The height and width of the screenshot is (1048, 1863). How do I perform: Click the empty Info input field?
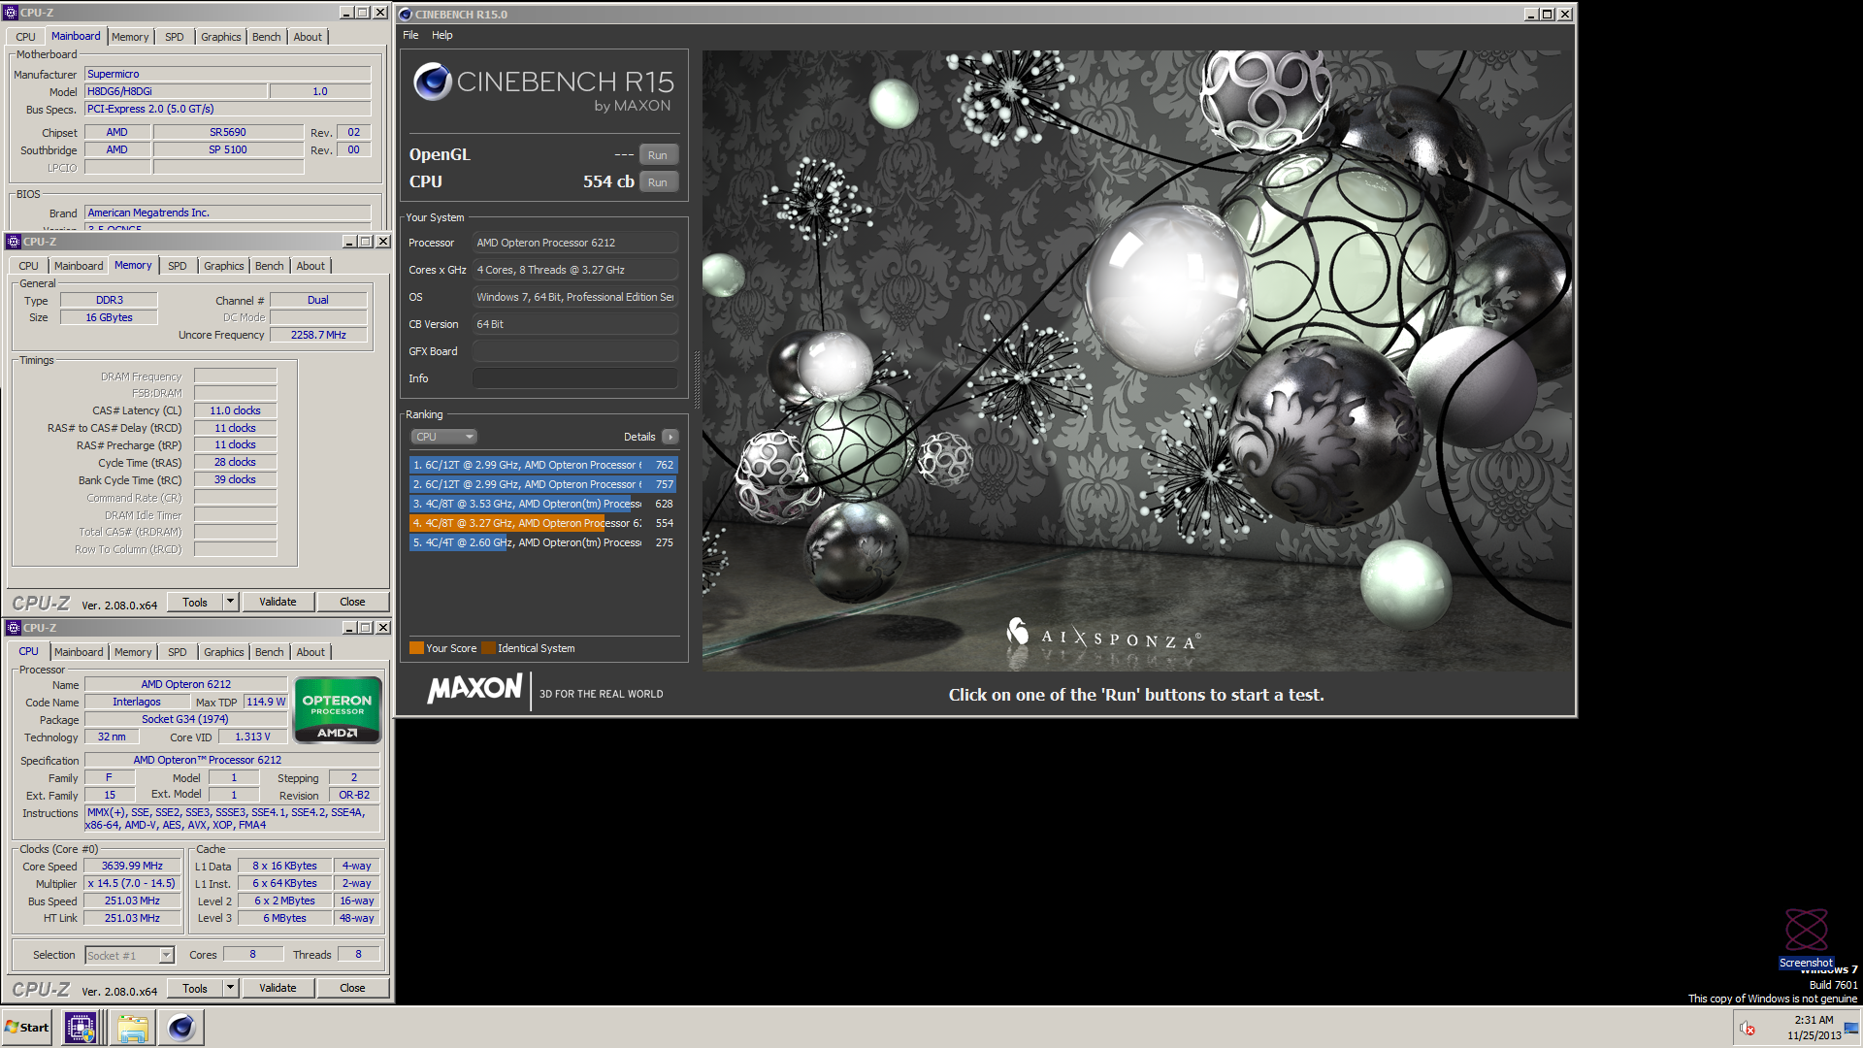point(574,378)
